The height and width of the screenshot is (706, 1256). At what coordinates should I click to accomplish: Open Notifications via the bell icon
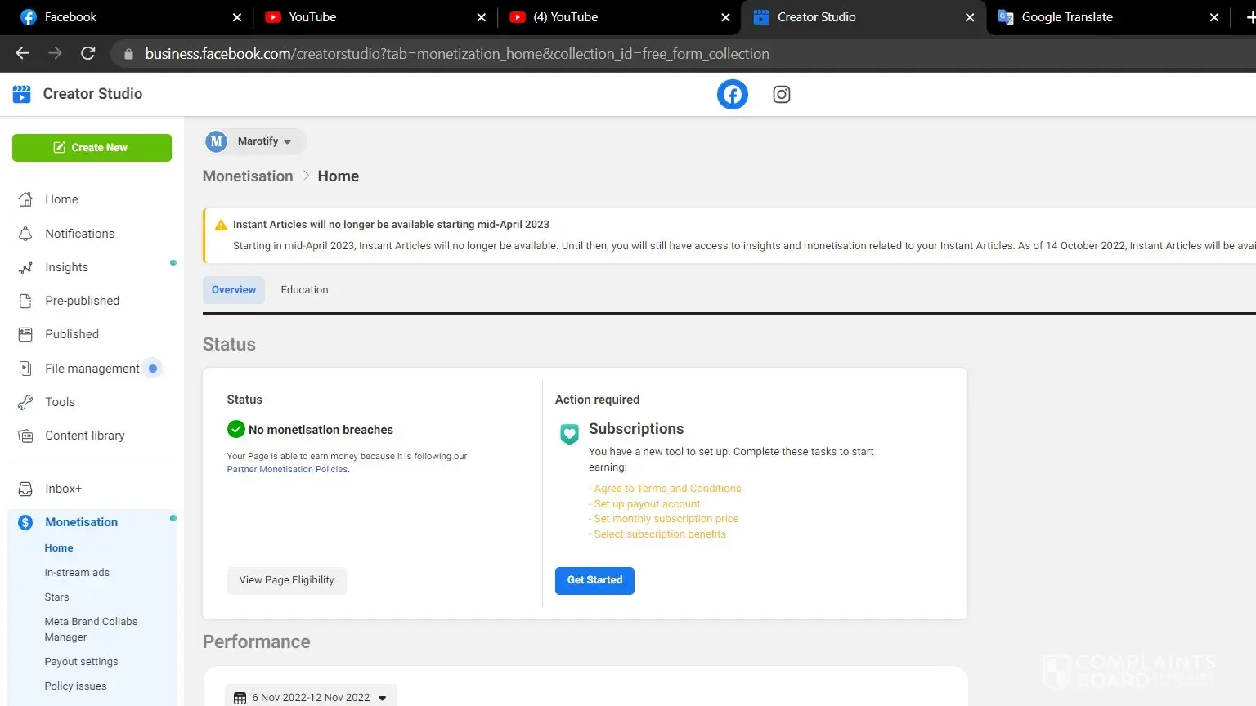[25, 234]
